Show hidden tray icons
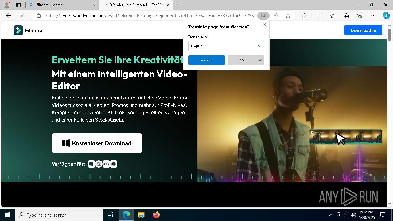The width and height of the screenshot is (393, 221). point(331,215)
